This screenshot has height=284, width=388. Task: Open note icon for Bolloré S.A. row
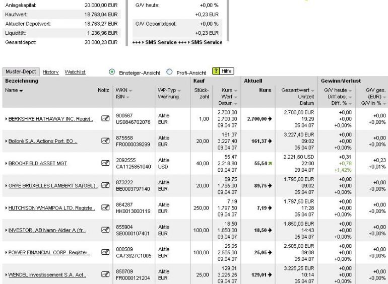point(105,140)
